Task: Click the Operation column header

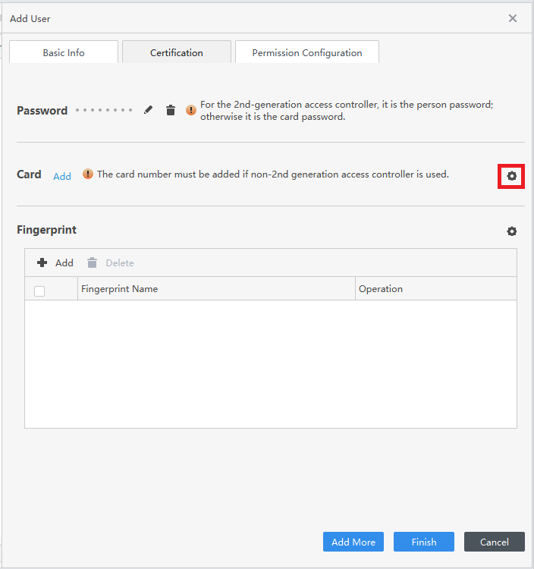Action: (x=381, y=289)
